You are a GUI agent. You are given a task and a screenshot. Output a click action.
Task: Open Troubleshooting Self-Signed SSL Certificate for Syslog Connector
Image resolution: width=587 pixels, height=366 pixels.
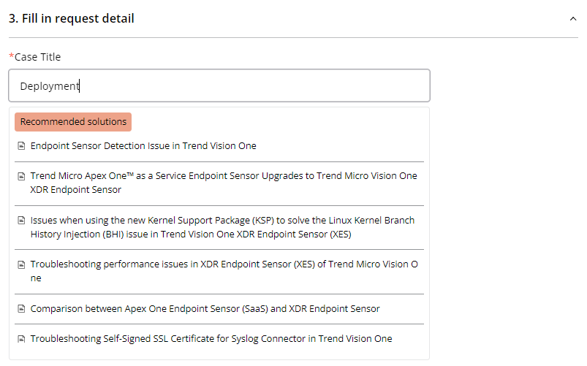[x=211, y=339]
